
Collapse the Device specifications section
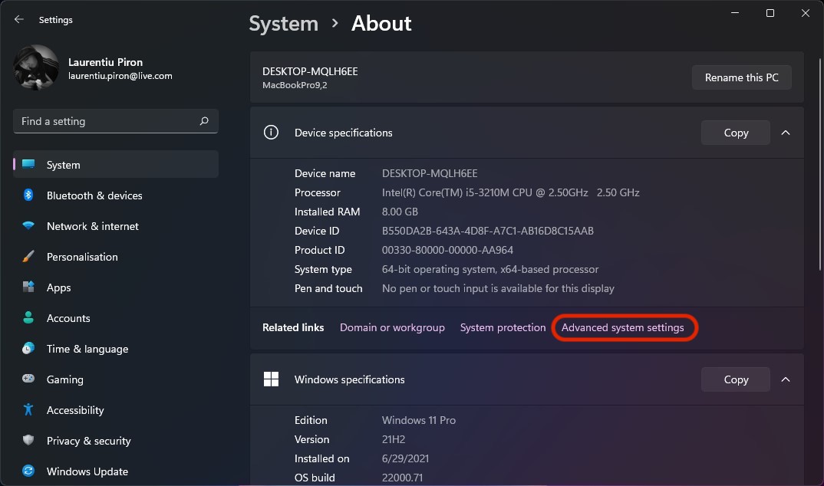pyautogui.click(x=786, y=133)
